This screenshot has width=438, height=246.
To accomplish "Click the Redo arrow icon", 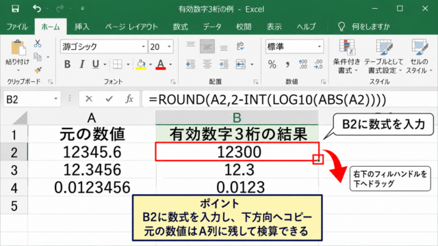I will pyautogui.click(x=60, y=9).
